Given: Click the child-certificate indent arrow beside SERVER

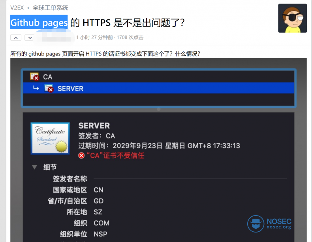Looking at the screenshot, I should pos(36,88).
